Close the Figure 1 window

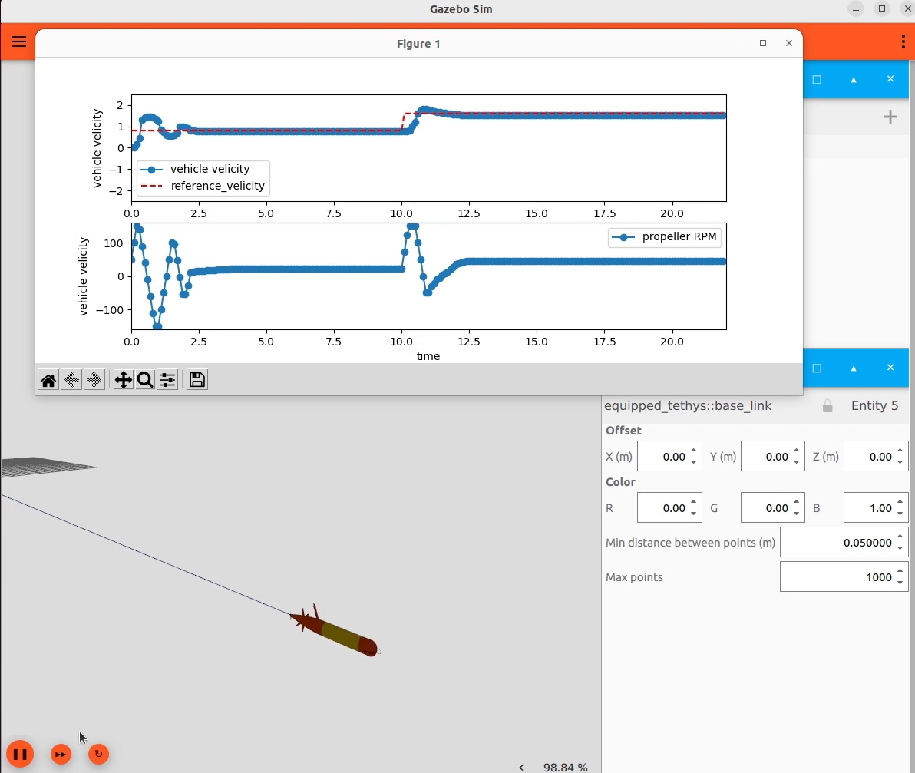[789, 43]
